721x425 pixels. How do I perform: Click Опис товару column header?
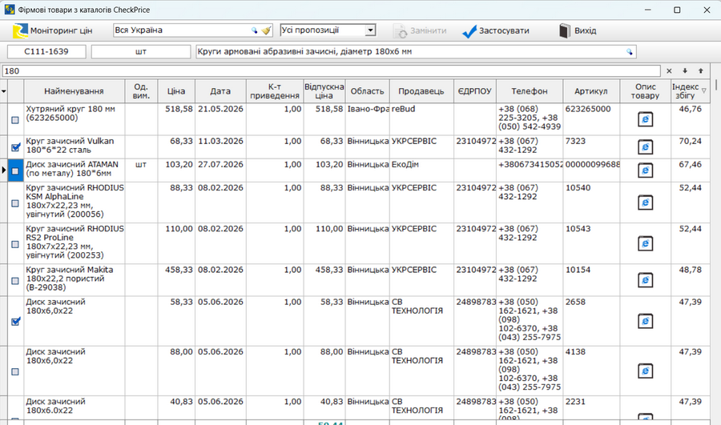[x=645, y=91]
